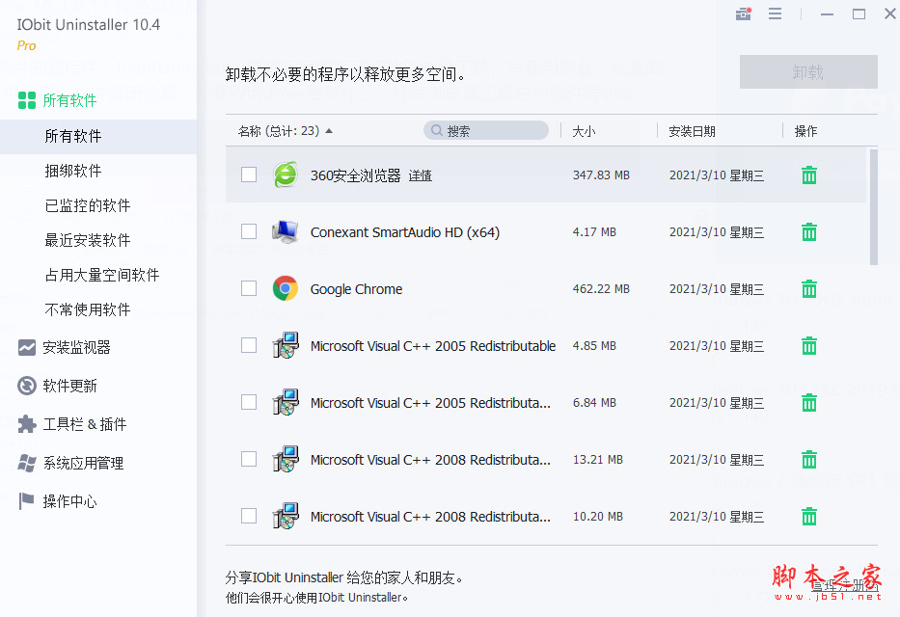This screenshot has height=617, width=900.
Task: Click install date of Google Chrome
Action: pyautogui.click(x=717, y=289)
